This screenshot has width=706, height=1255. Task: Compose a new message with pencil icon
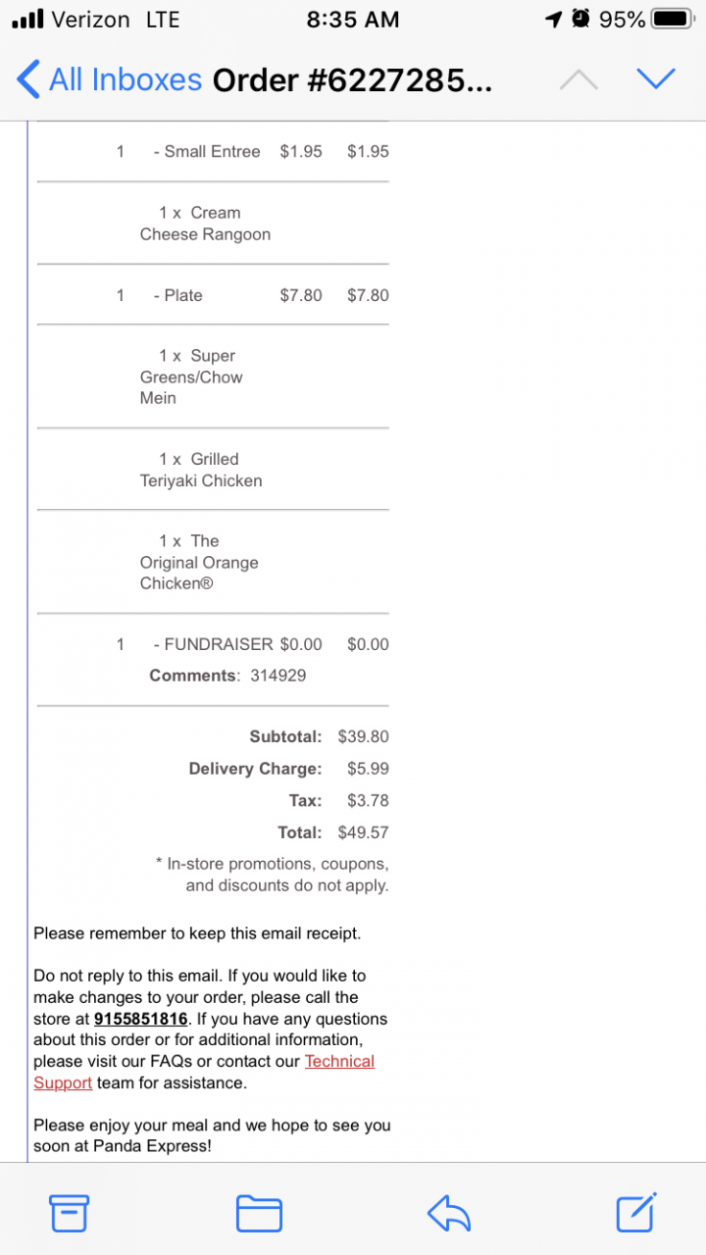coord(636,1212)
